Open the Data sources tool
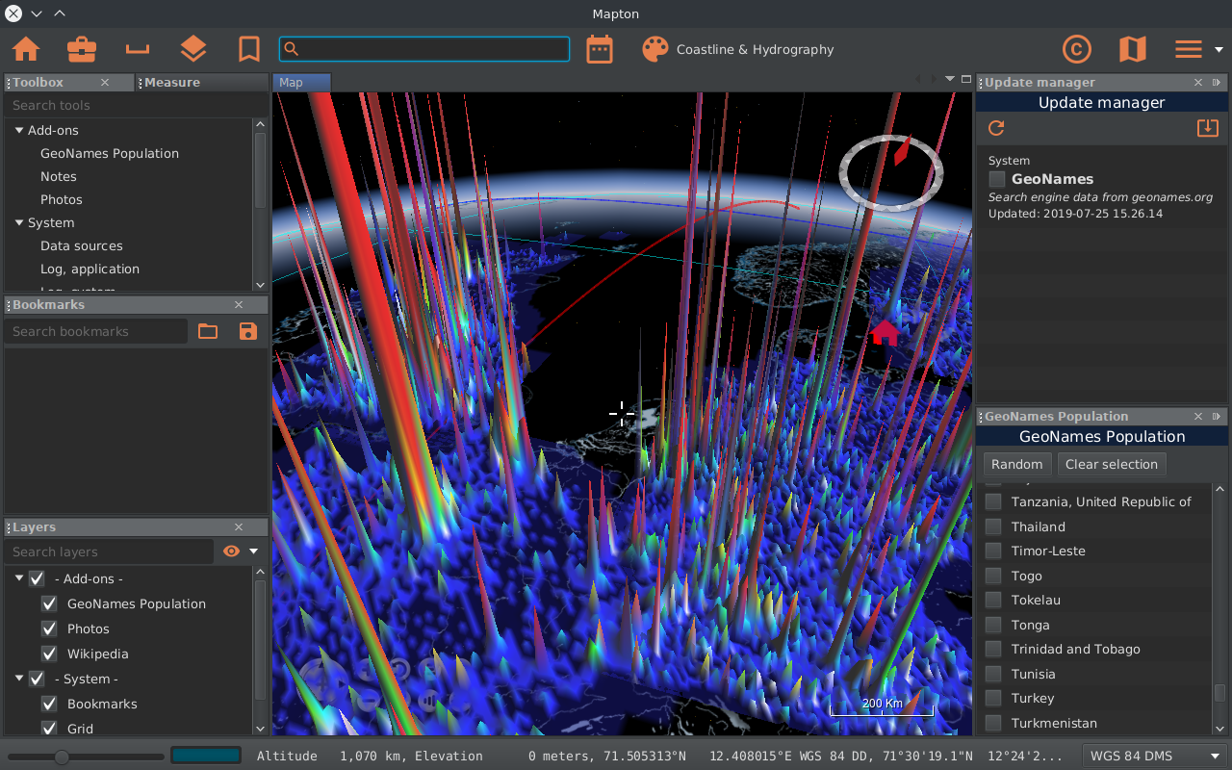1232x770 pixels. (x=82, y=245)
